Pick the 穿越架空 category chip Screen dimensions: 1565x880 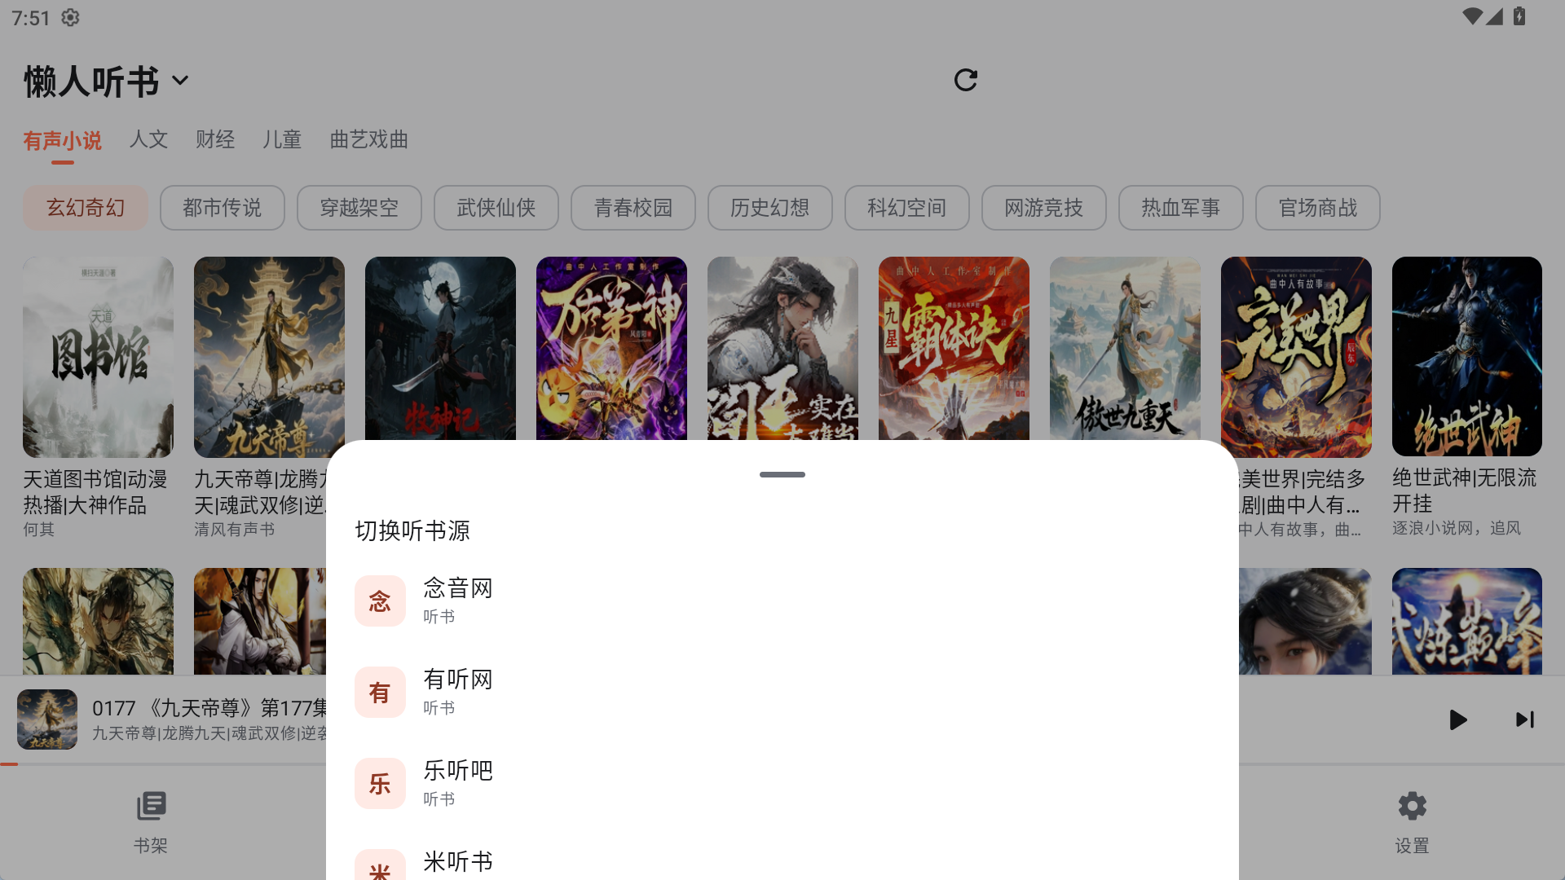(x=359, y=208)
